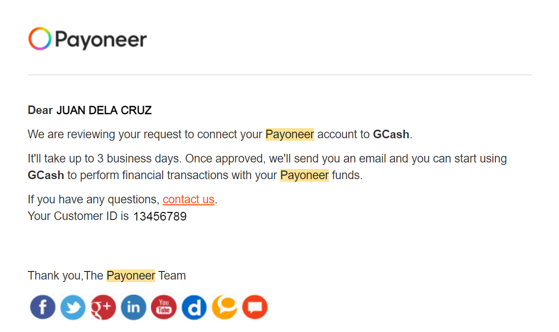This screenshot has height=332, width=559.
Task: Click bold GCash before 'to perform financial'
Action: pyautogui.click(x=46, y=175)
